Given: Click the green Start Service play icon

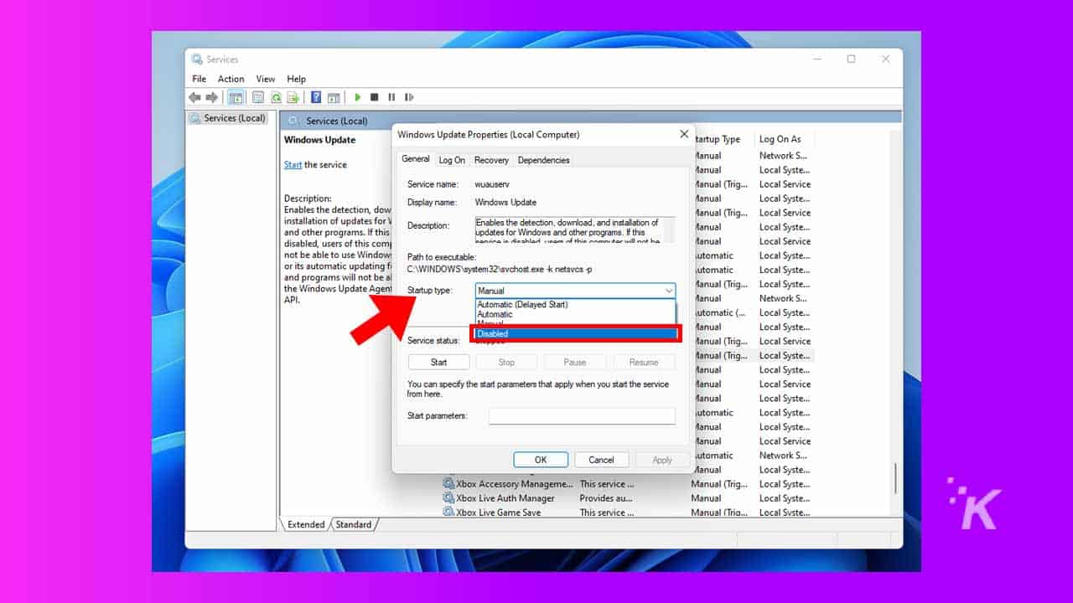Looking at the screenshot, I should 358,97.
